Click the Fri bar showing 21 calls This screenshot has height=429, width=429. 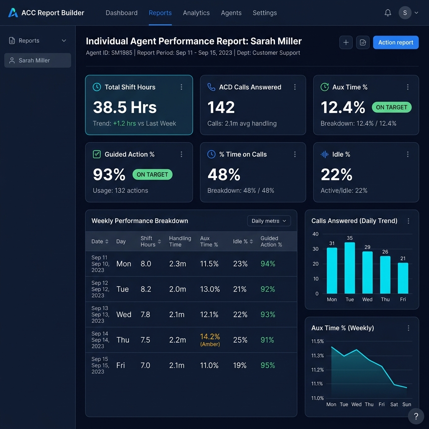pyautogui.click(x=403, y=278)
